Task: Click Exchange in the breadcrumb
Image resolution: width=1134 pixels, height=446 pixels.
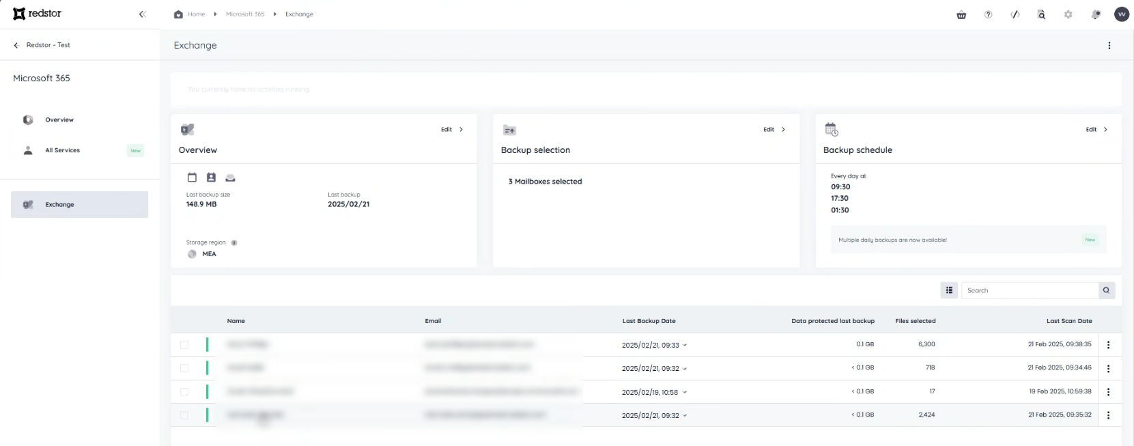Action: (299, 14)
